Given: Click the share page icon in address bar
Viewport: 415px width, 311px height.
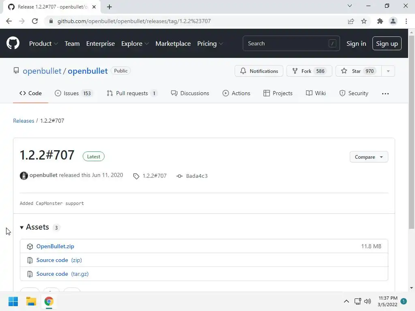Looking at the screenshot, I should tap(351, 21).
